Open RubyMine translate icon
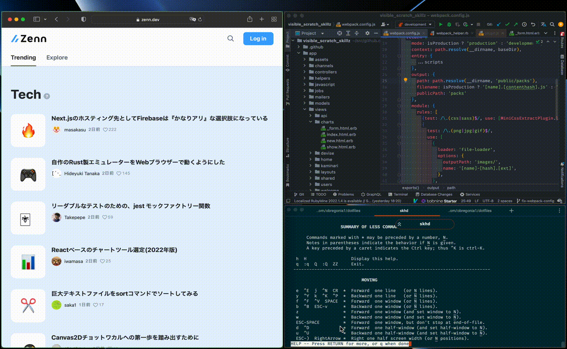 (543, 24)
